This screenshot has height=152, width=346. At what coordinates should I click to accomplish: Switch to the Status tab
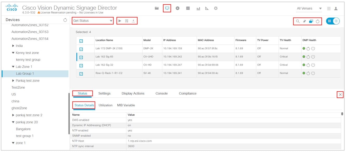pyautogui.click(x=82, y=93)
